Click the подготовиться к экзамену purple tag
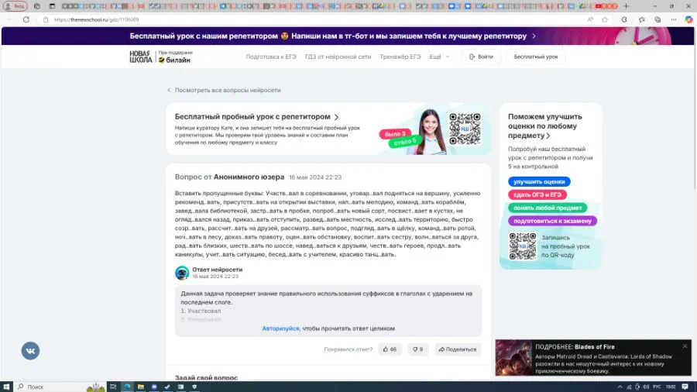697x392 pixels. click(552, 221)
